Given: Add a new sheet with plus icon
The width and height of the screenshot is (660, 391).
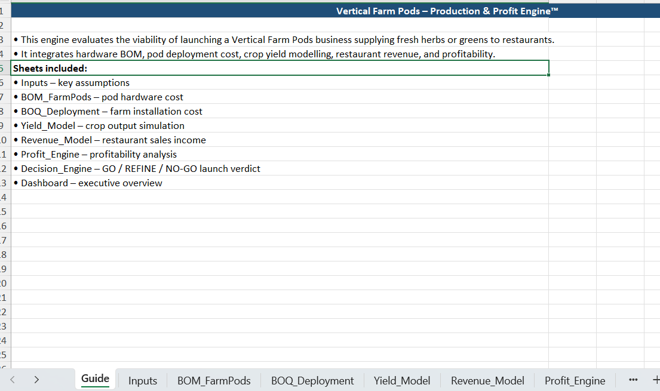Looking at the screenshot, I should tap(655, 380).
